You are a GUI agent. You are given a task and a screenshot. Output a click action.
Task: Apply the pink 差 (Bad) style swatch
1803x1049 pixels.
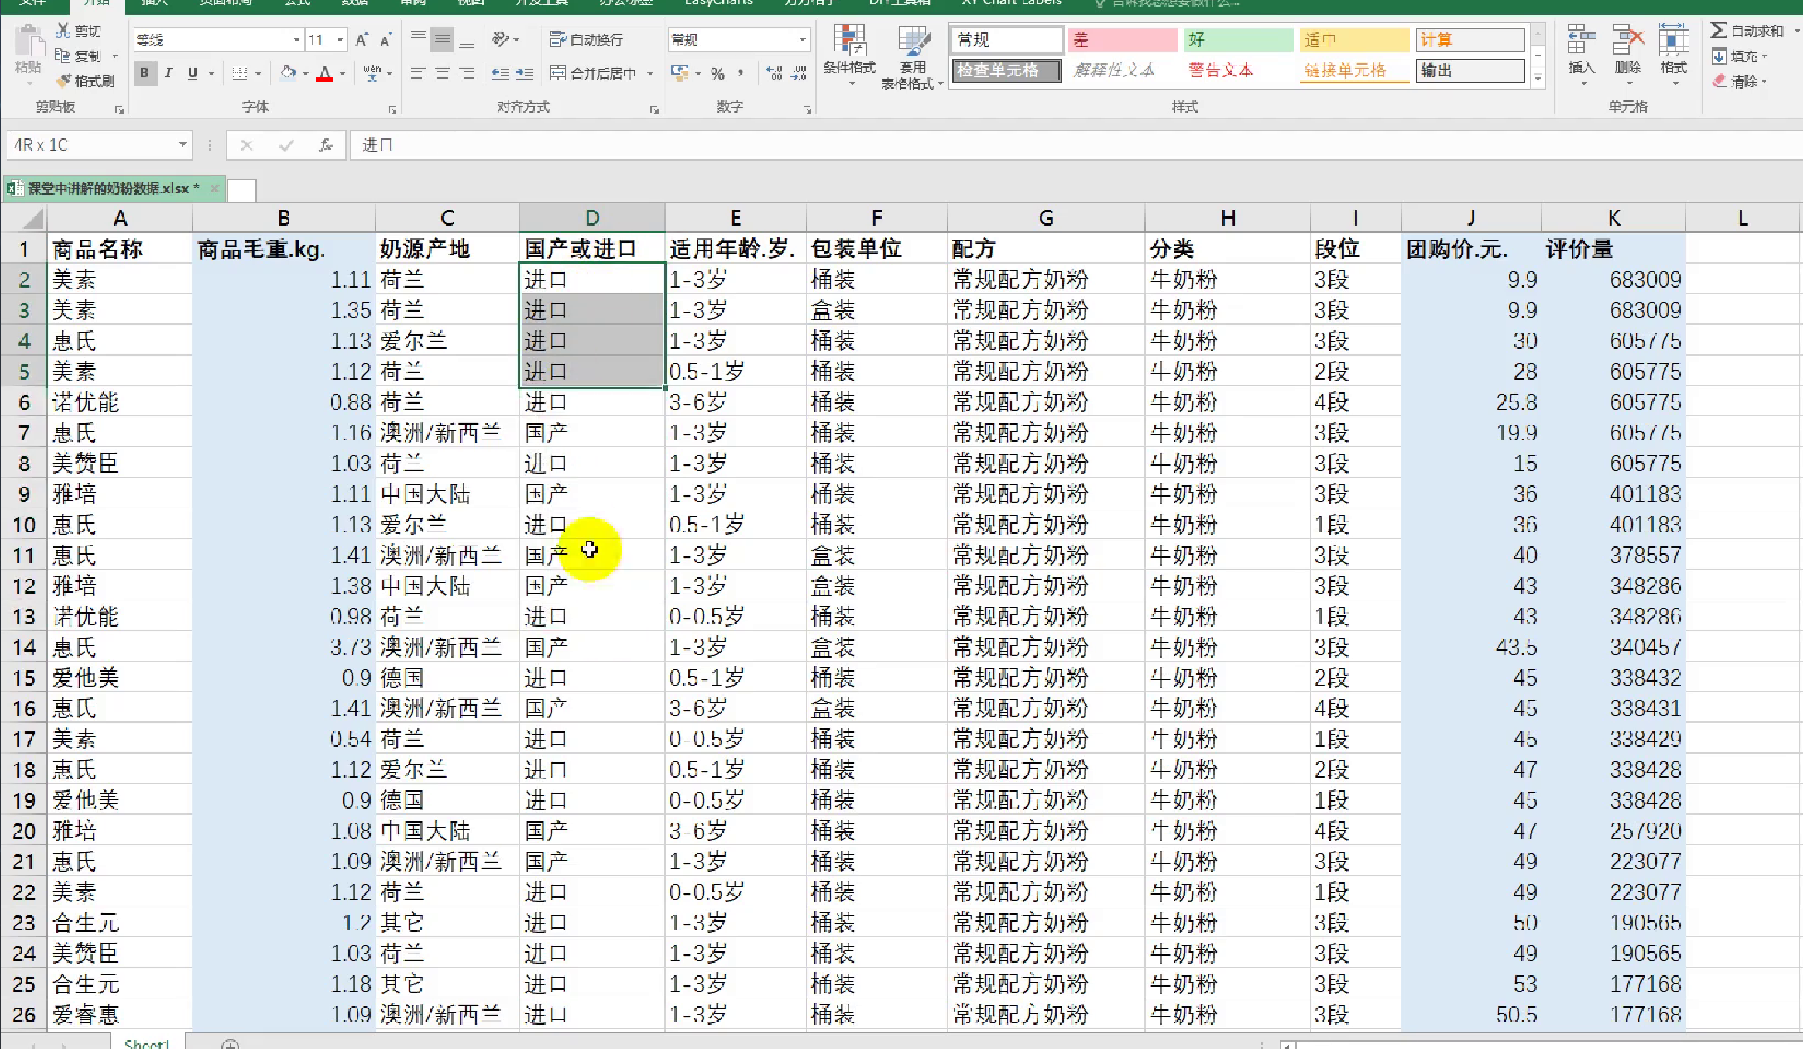(x=1121, y=40)
